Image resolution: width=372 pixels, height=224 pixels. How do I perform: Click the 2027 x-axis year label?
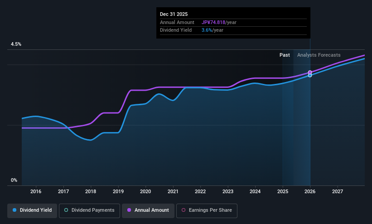tap(338, 191)
